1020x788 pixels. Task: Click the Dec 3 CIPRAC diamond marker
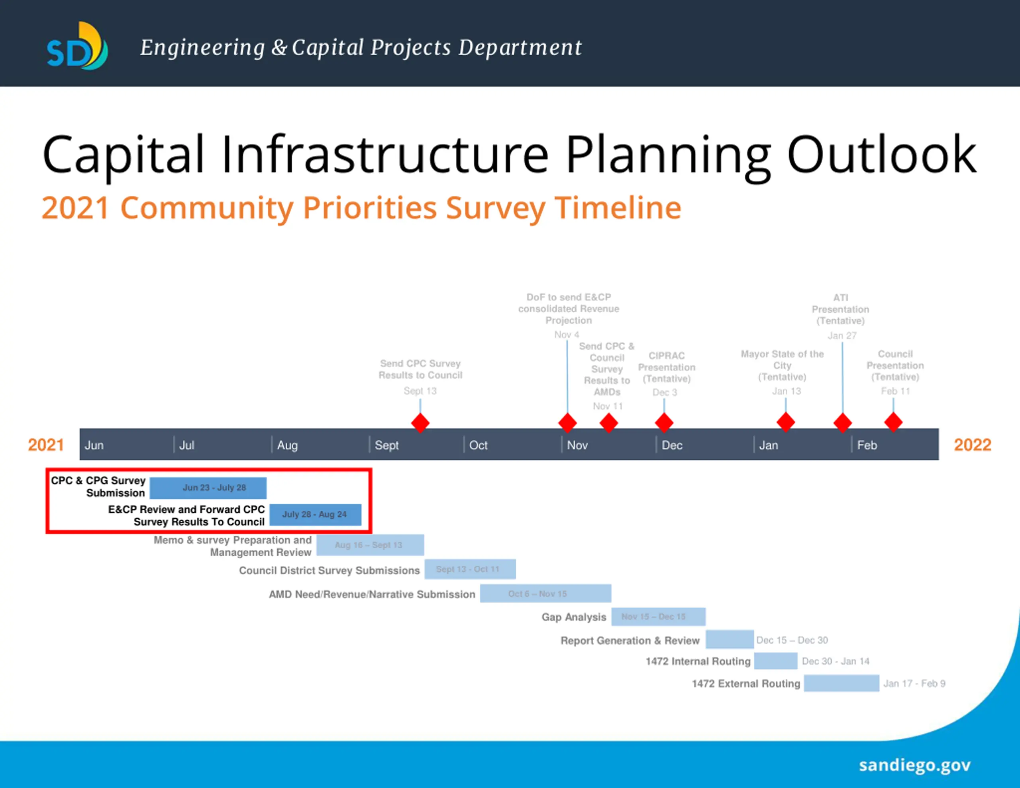pyautogui.click(x=664, y=423)
